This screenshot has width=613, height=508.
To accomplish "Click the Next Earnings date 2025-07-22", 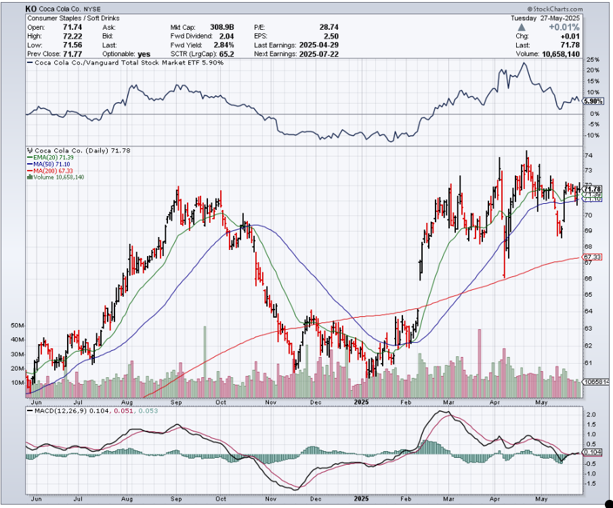I will tap(318, 54).
